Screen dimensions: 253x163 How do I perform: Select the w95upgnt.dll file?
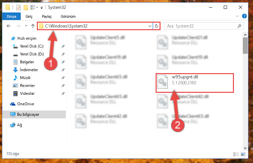pos(194,83)
